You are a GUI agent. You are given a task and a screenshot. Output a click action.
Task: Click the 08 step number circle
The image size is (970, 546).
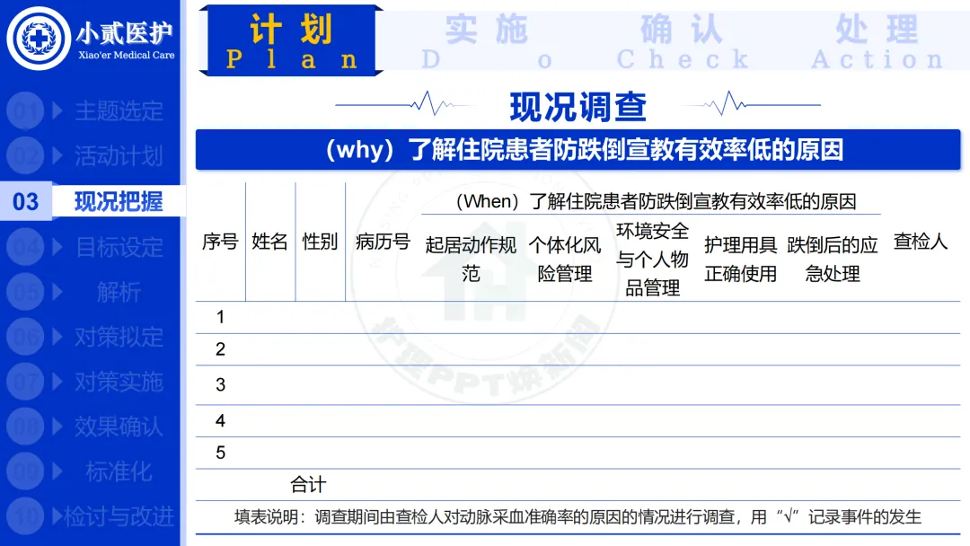25,427
